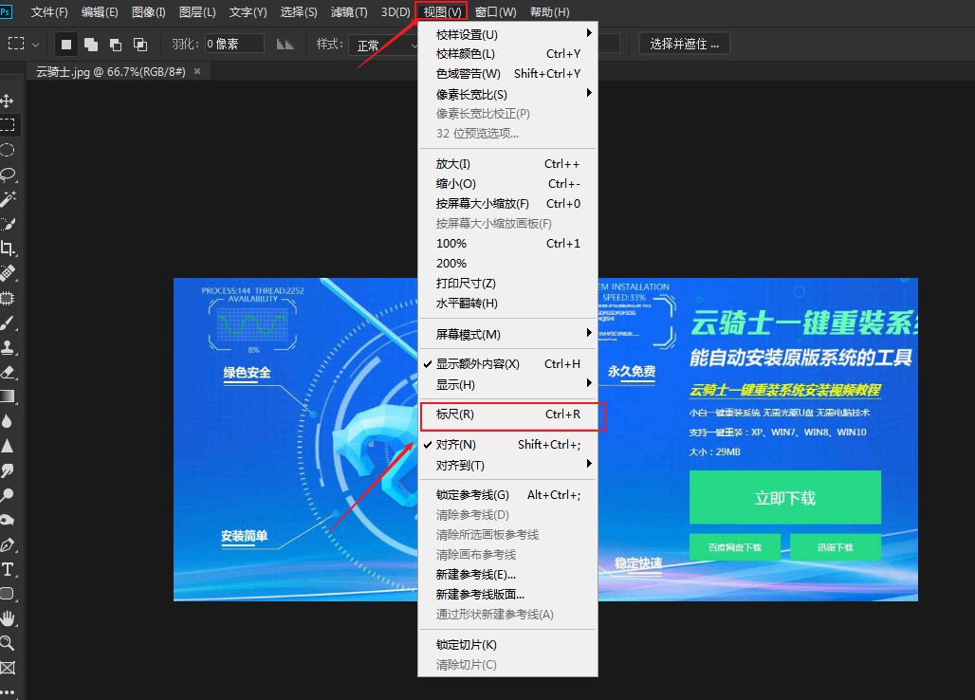The height and width of the screenshot is (700, 975).
Task: Expand 校样设置(U) submenu
Action: [x=508, y=35]
